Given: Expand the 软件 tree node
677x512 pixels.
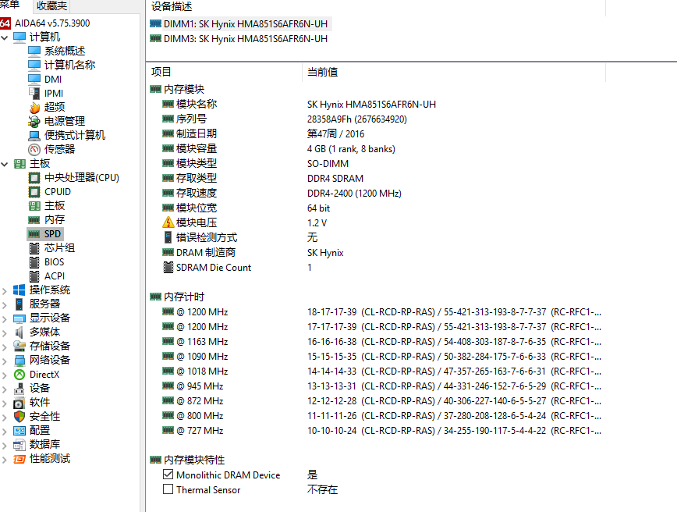Looking at the screenshot, I should tap(5, 403).
